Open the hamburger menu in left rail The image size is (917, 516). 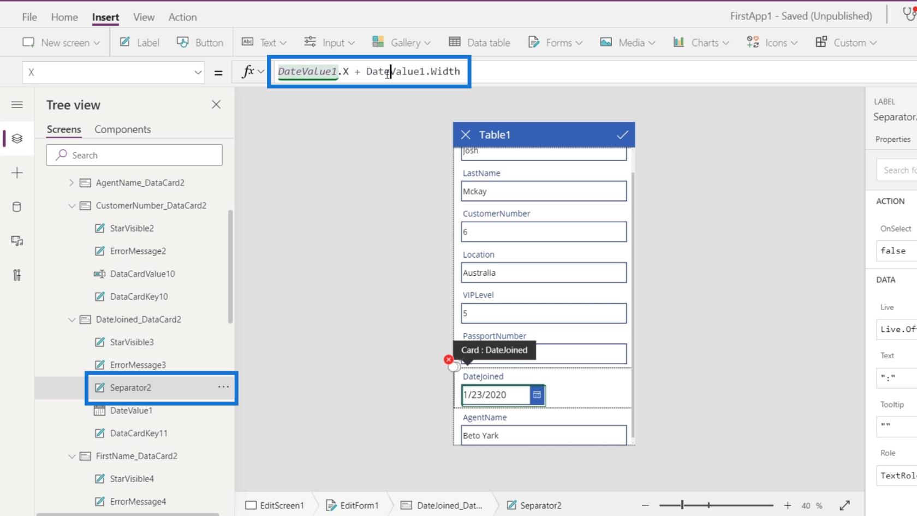coord(17,104)
